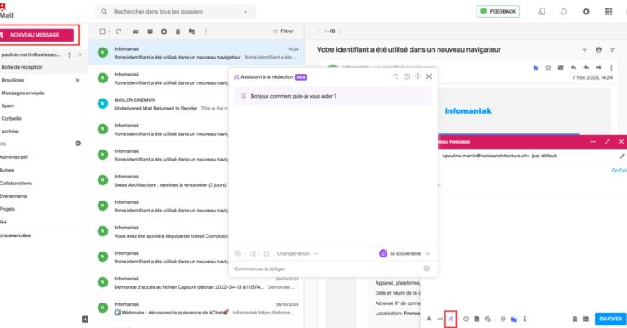Open account three-dot menu beside pauline.martin

tap(69, 54)
